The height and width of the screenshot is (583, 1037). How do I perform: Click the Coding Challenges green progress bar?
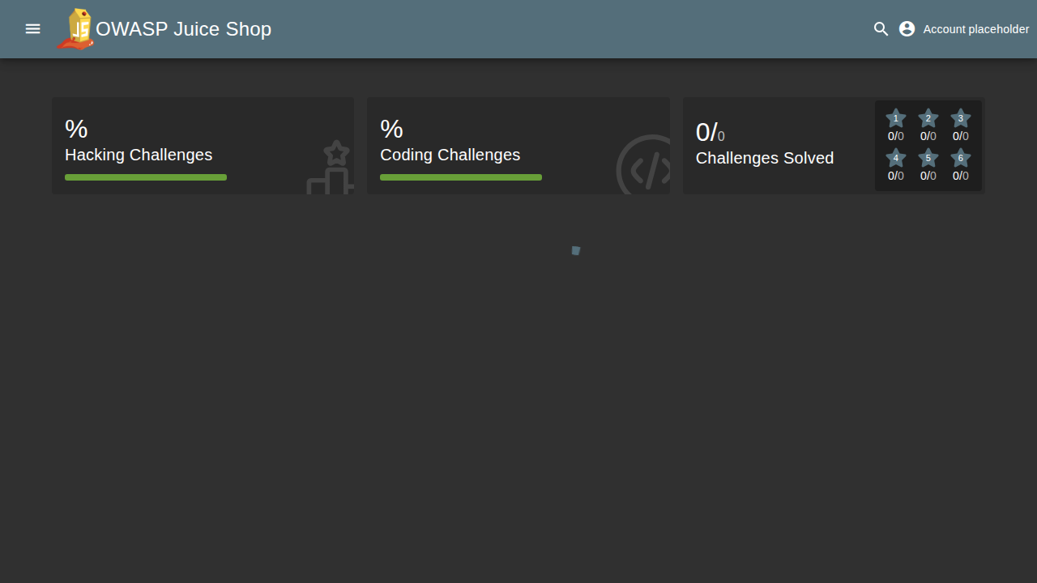[x=461, y=177]
